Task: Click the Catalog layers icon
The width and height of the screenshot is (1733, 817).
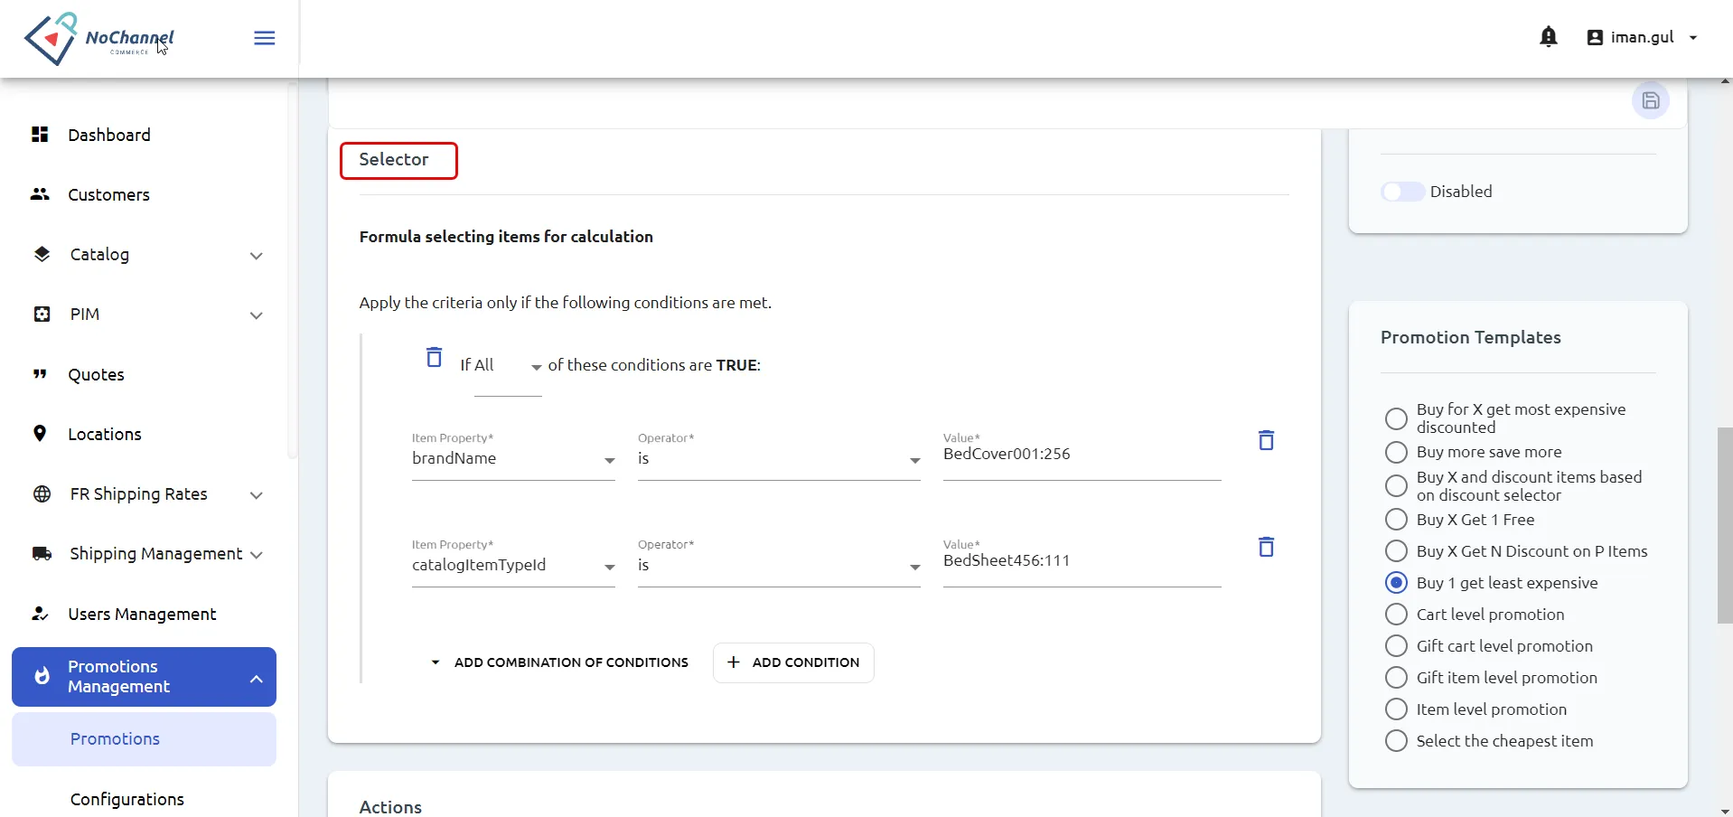Action: point(42,254)
